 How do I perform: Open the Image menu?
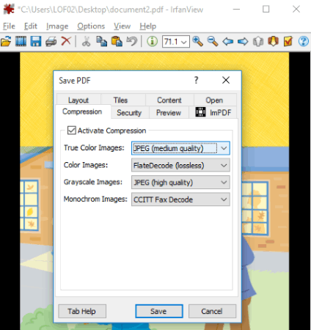[x=57, y=26]
